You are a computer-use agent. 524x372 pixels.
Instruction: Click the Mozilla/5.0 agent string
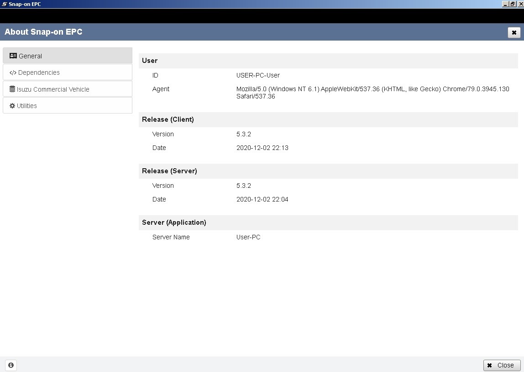[372, 93]
